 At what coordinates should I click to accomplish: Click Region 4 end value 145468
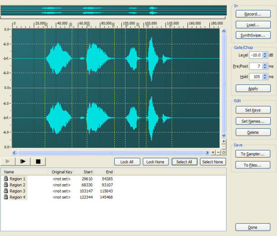pyautogui.click(x=106, y=197)
